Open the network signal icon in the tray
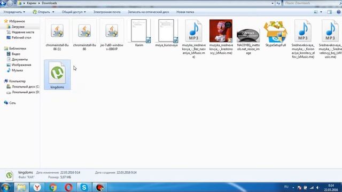Viewport: 342px width, 192px height. pyautogui.click(x=312, y=187)
